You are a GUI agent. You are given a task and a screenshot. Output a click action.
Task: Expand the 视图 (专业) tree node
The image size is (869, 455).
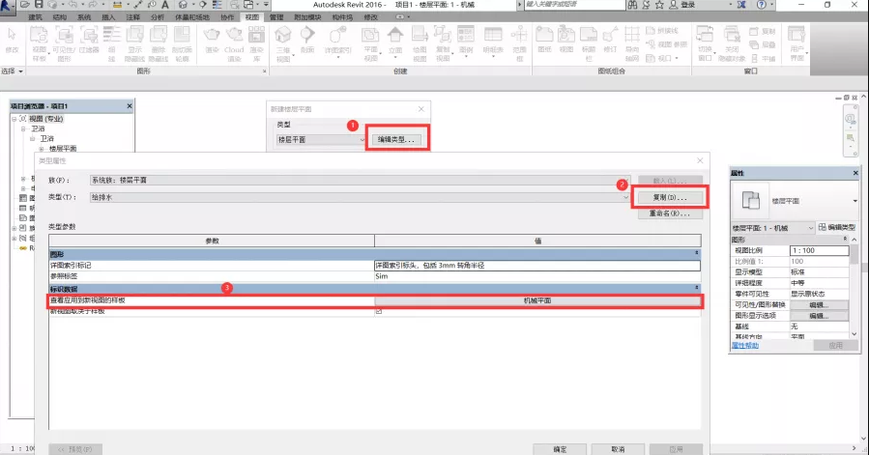14,119
